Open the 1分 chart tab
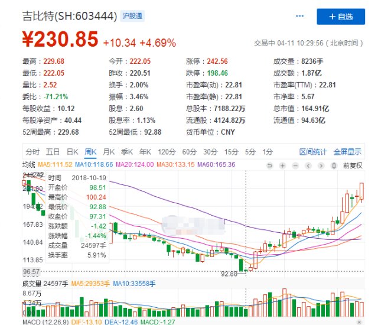 [x=268, y=152]
